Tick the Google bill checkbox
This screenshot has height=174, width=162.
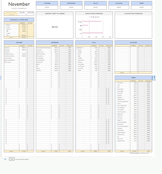[76, 50]
